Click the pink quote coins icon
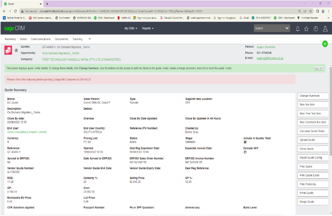 coord(8,50)
